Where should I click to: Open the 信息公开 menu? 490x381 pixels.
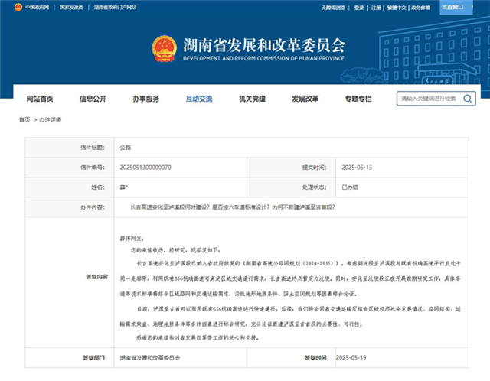[93, 99]
